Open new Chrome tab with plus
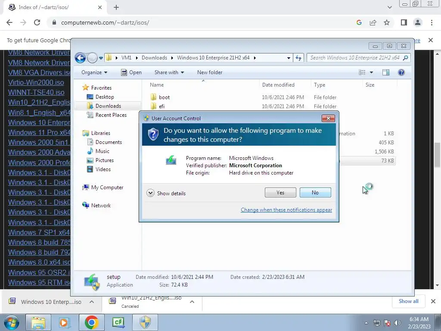441x331 pixels. tap(116, 7)
